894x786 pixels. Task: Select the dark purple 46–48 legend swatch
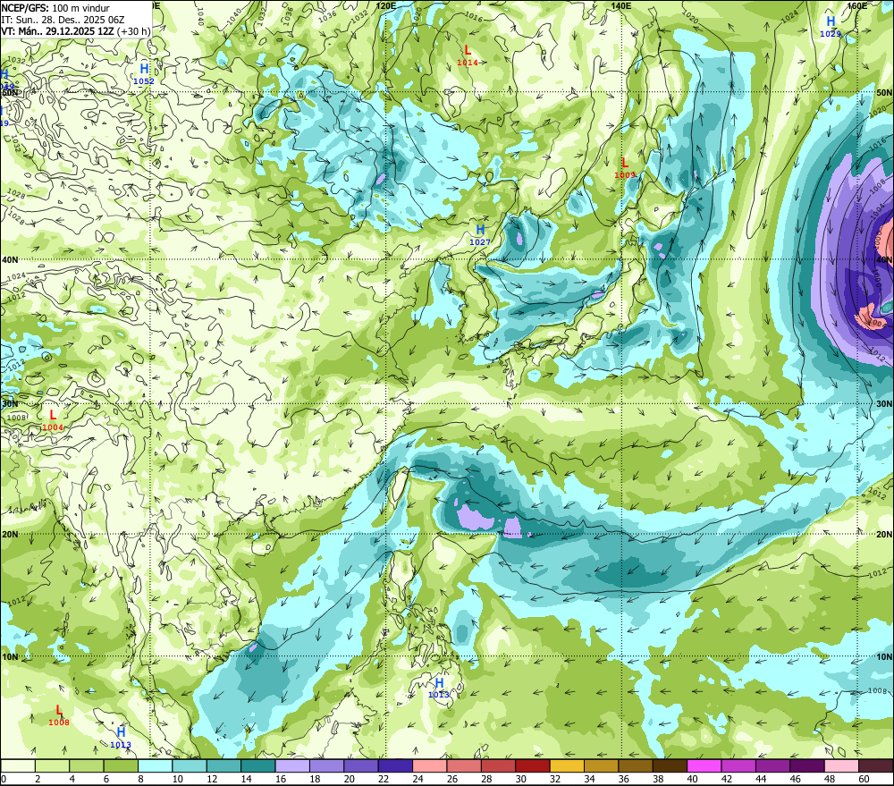pyautogui.click(x=807, y=765)
